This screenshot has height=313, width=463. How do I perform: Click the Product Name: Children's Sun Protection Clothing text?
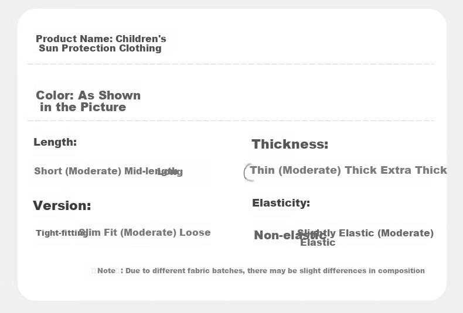tap(101, 43)
